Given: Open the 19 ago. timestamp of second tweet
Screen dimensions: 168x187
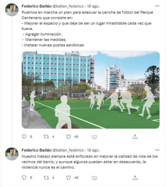Looking at the screenshot, I should [x=93, y=150].
